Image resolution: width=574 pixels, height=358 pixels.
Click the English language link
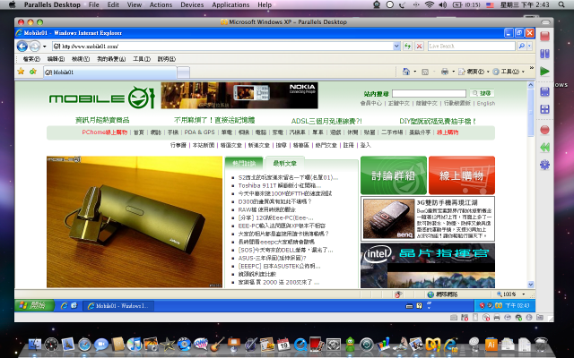tap(486, 104)
